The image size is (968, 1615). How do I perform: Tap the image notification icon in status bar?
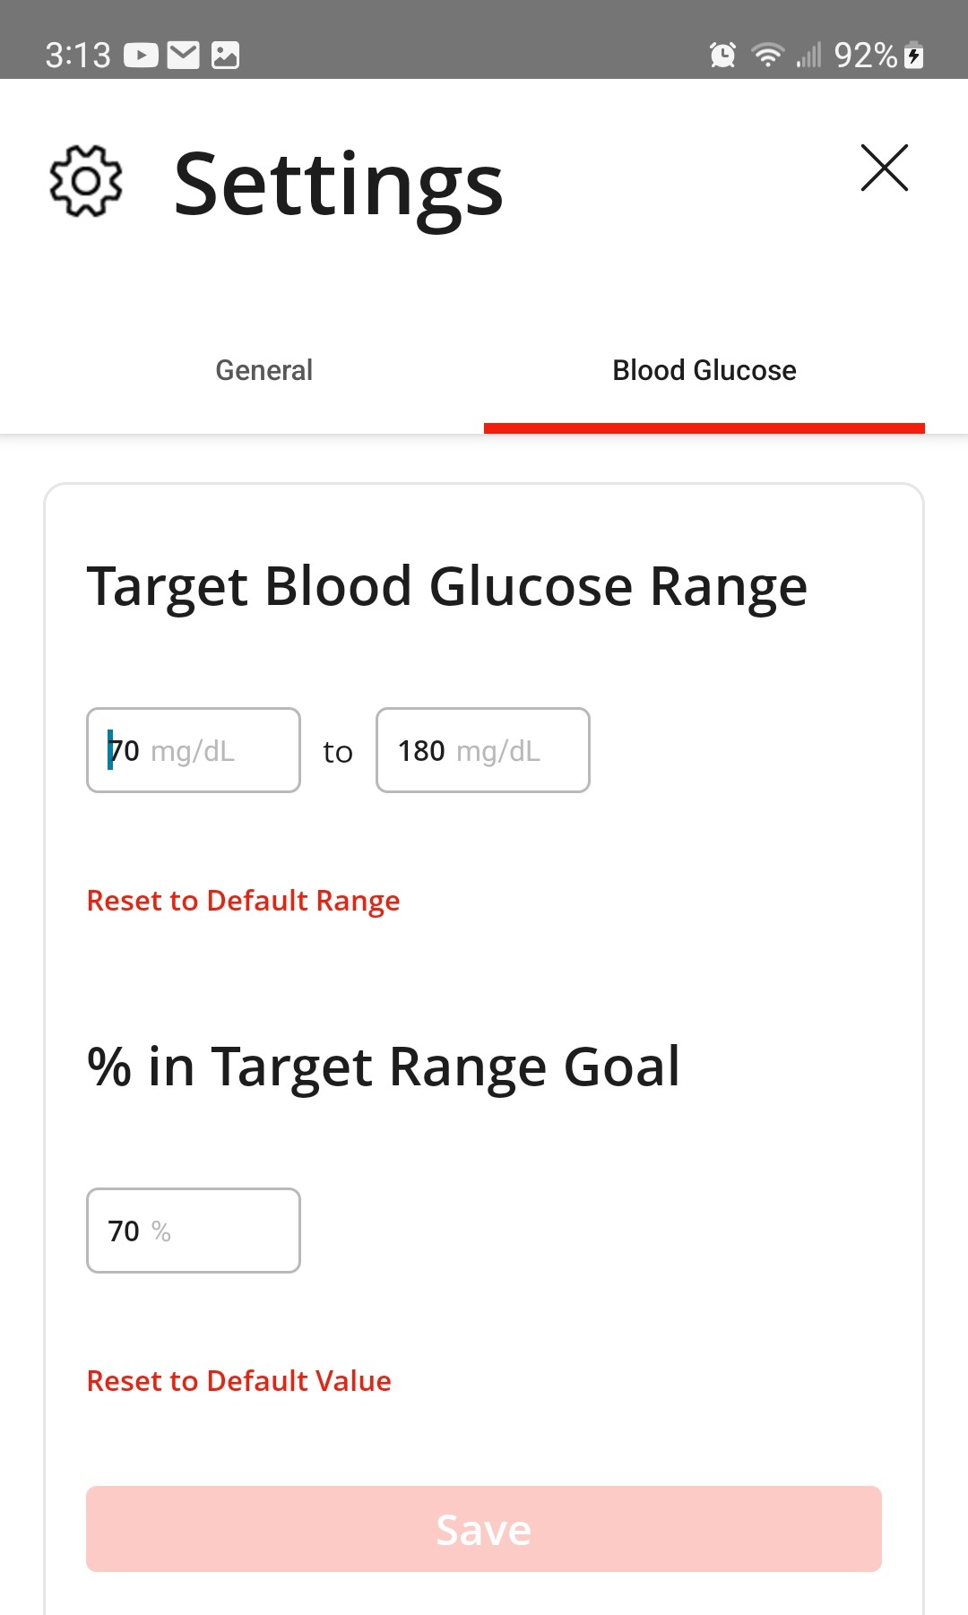pyautogui.click(x=225, y=56)
